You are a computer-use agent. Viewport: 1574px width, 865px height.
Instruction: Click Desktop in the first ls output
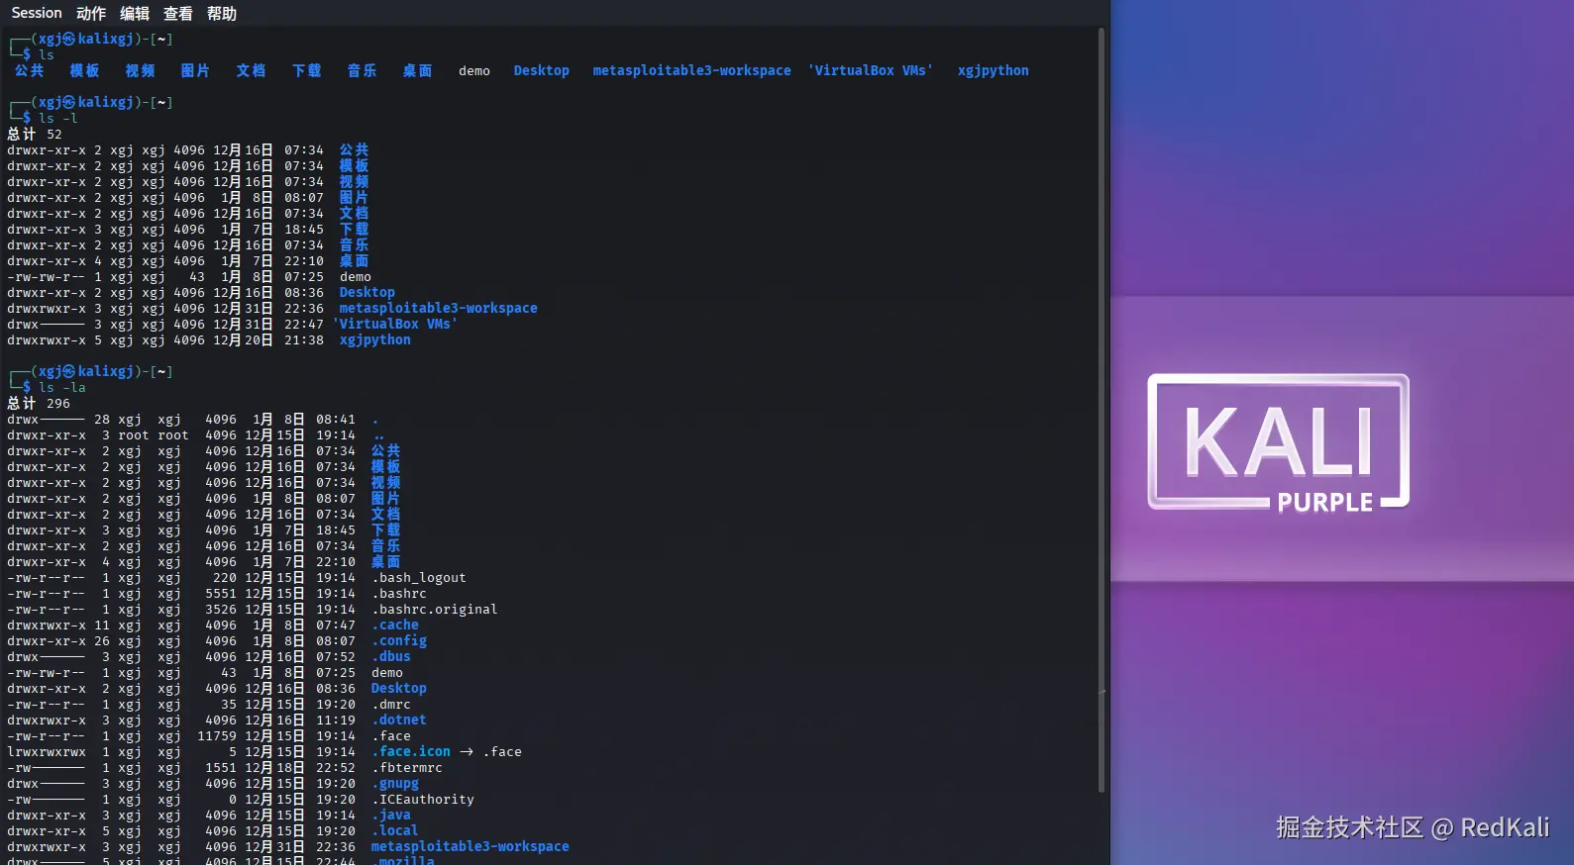(x=542, y=70)
